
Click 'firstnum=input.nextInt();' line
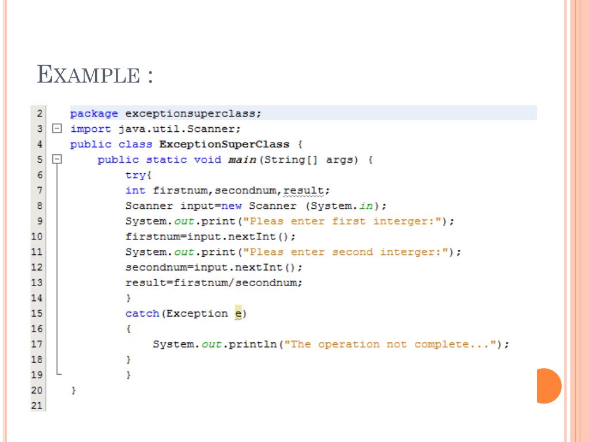210,237
